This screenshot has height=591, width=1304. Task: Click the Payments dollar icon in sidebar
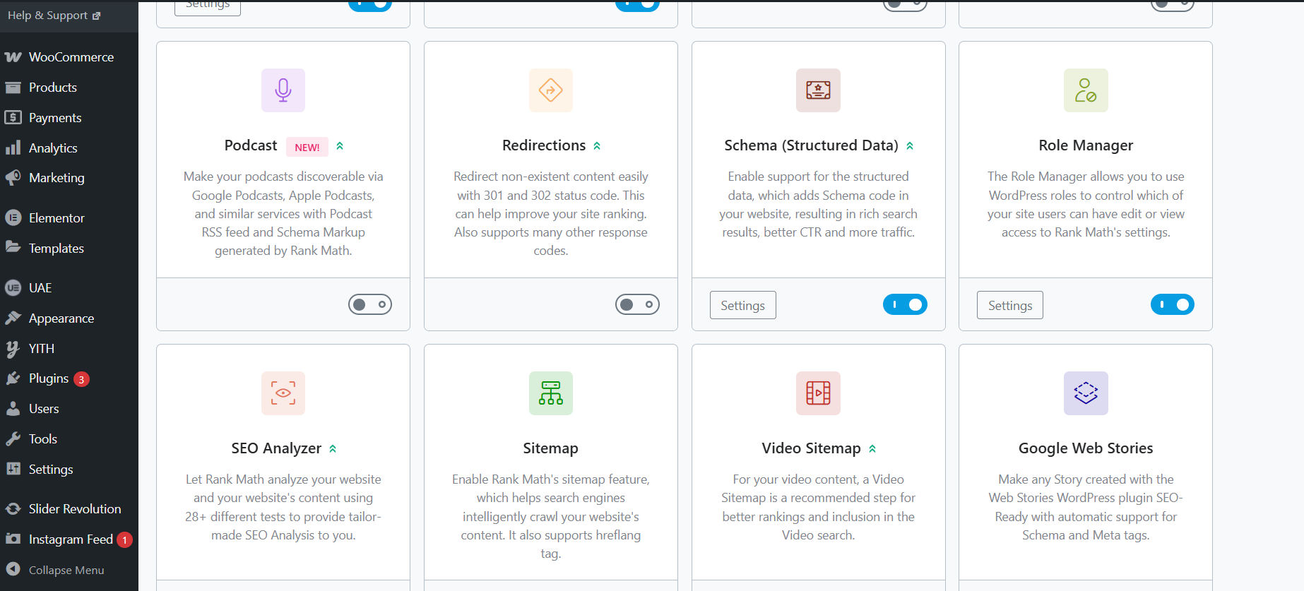coord(13,117)
